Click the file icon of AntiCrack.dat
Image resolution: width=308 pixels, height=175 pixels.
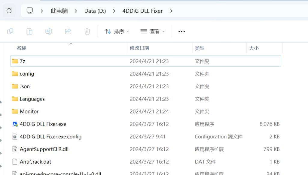click(15, 162)
